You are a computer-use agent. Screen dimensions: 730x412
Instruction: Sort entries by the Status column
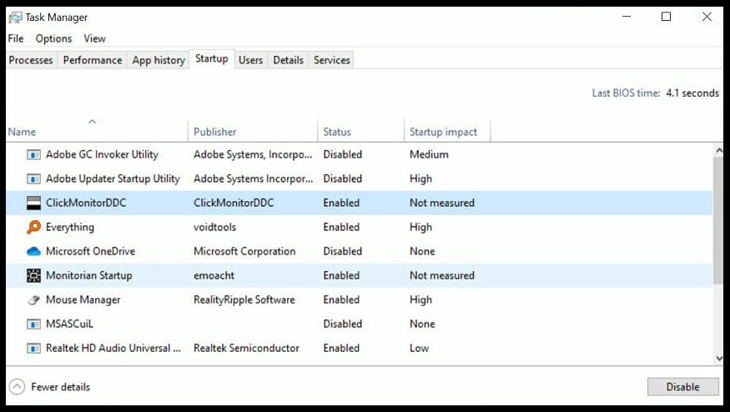click(x=337, y=132)
